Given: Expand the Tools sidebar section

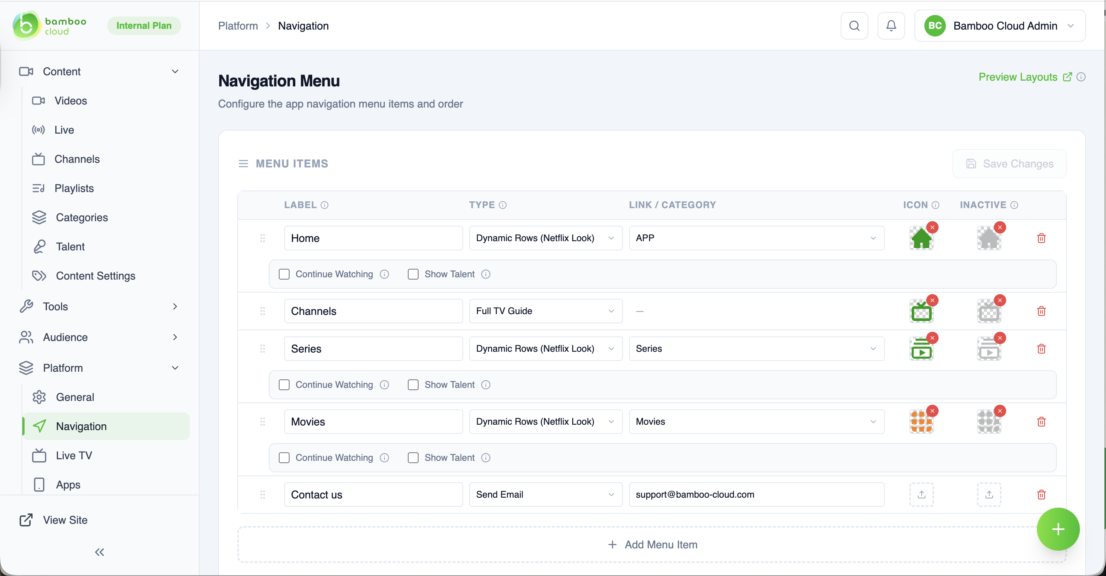Looking at the screenshot, I should pos(99,306).
